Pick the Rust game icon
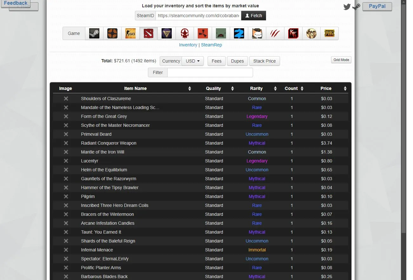This screenshot has height=280, width=413. 203,33
